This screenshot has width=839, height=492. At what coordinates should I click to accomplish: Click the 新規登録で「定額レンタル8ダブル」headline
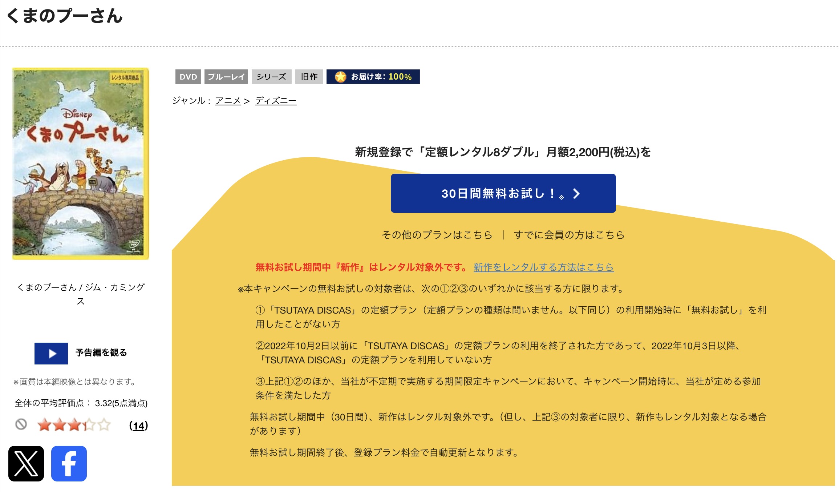(x=503, y=152)
